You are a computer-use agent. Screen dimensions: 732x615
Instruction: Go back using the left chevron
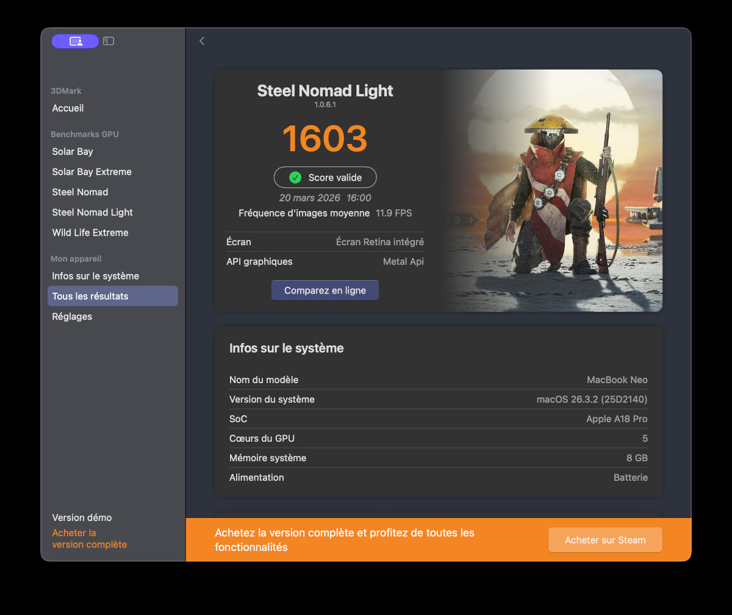pyautogui.click(x=202, y=41)
